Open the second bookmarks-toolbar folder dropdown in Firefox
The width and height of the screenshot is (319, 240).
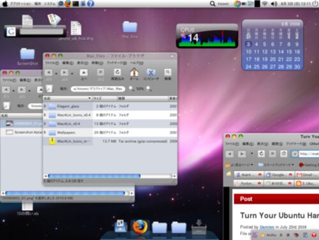276,165
